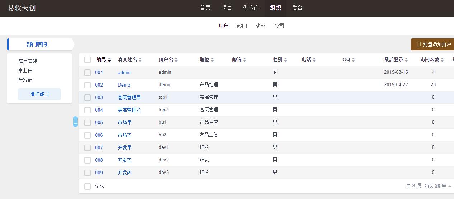Enable the 全选 checkbox at bottom
Screen dimensions: 454x199
pos(88,186)
